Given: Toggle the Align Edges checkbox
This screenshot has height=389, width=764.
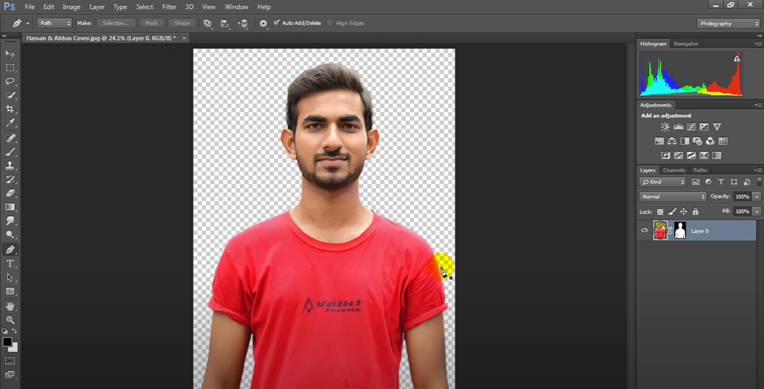Looking at the screenshot, I should [x=330, y=23].
